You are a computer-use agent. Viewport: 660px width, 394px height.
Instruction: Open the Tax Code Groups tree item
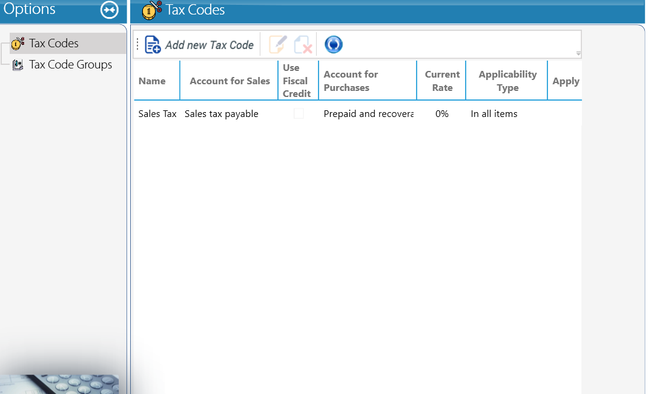[x=70, y=64]
